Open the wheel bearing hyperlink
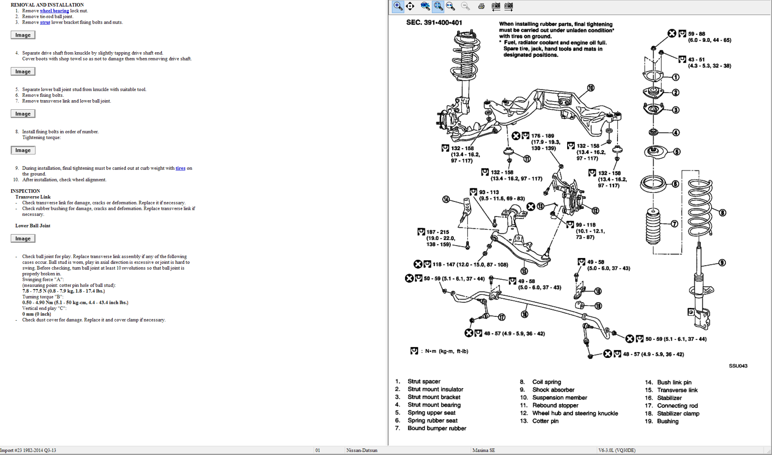Viewport: 772px width, 455px height. [x=54, y=11]
